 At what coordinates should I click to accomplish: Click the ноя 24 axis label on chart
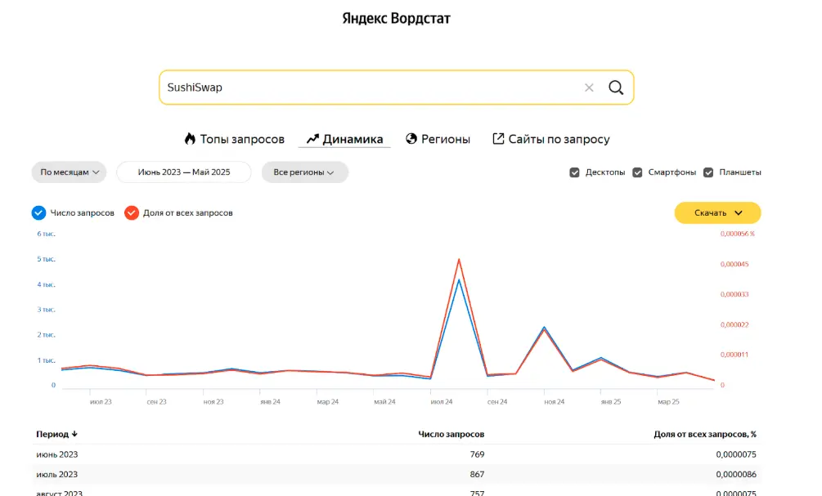554,402
